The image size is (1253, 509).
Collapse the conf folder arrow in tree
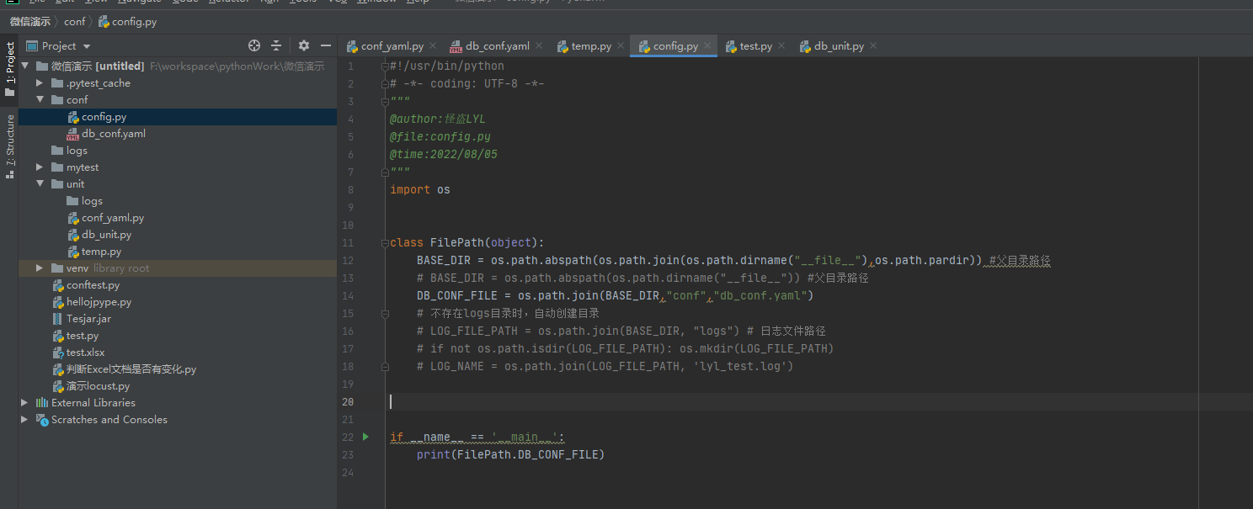tap(40, 100)
